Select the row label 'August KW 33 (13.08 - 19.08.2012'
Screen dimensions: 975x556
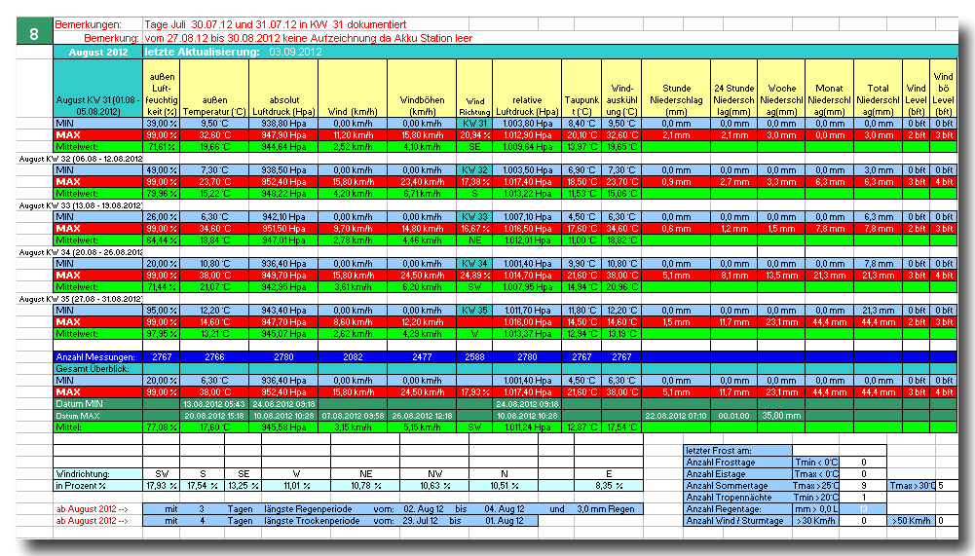tap(80, 205)
